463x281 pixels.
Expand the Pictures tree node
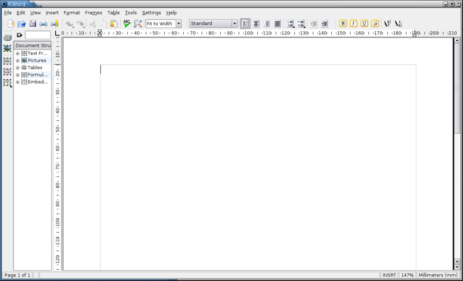pyautogui.click(x=18, y=61)
